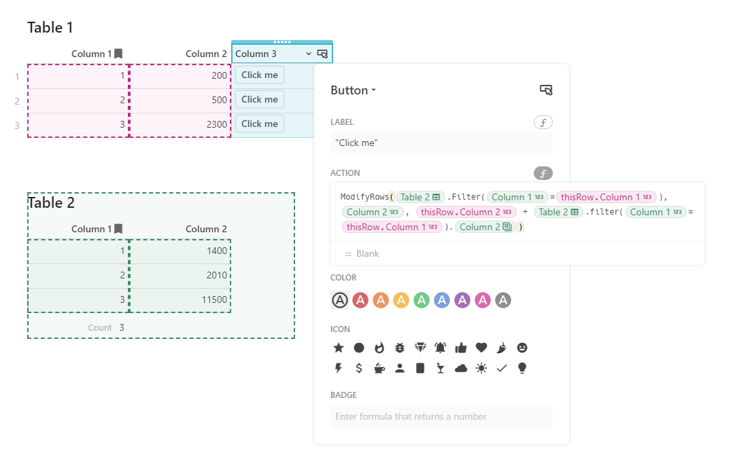Select the gray color swatch
733x455 pixels.
(503, 300)
